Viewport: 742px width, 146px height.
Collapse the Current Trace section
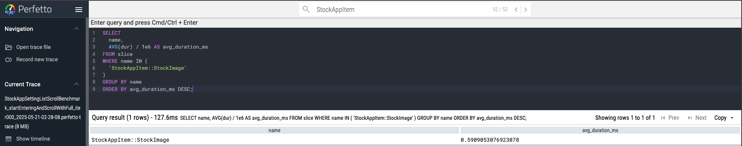coord(76,84)
